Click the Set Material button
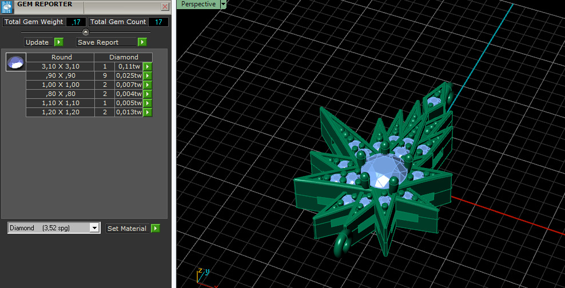Image resolution: width=565 pixels, height=288 pixels. point(128,228)
